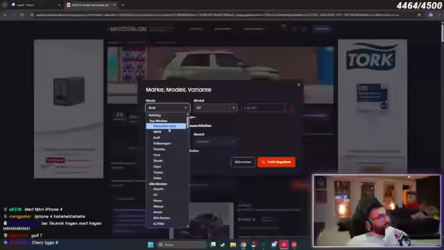Click the Chrome icon in the taskbar
This screenshot has width=444, height=250.
pos(244,244)
